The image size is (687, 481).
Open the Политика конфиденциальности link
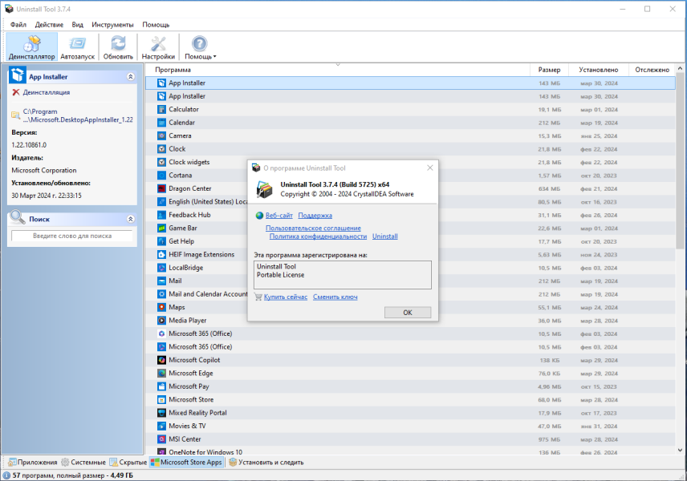pyautogui.click(x=318, y=236)
